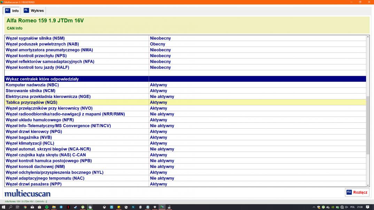Open Google Chrome from the taskbar
This screenshot has width=374, height=210.
click(25, 207)
